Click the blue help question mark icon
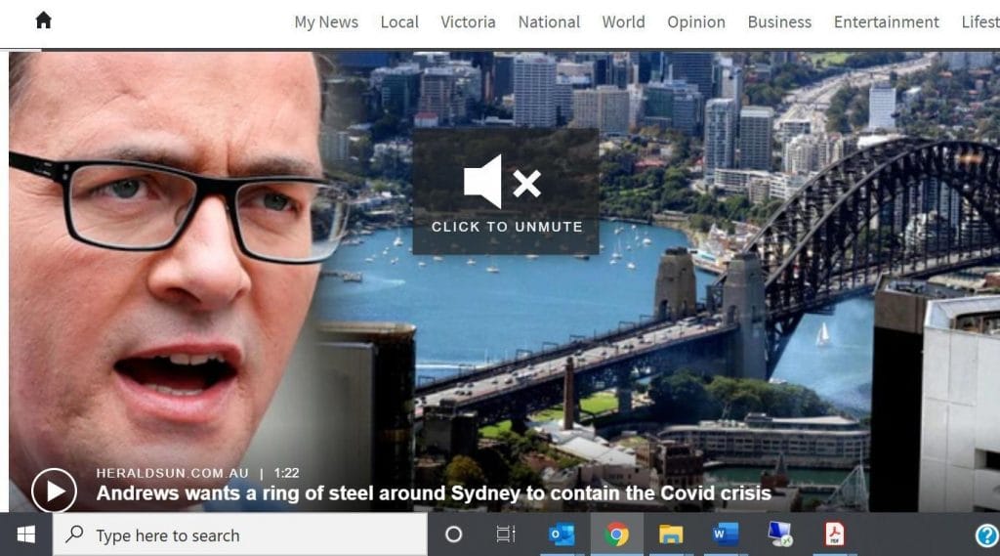1000x556 pixels. tap(986, 535)
